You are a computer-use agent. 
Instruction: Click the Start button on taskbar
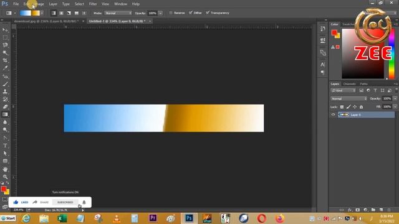tap(8, 218)
